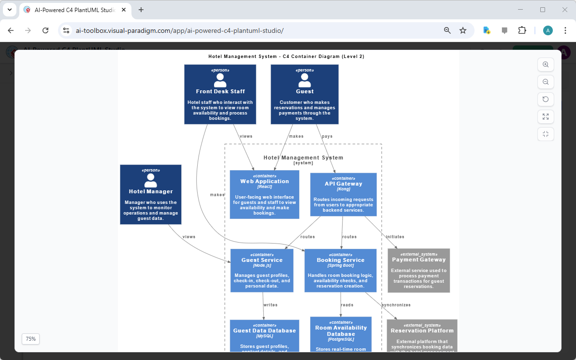Navigate back with the browser back button

[x=10, y=30]
